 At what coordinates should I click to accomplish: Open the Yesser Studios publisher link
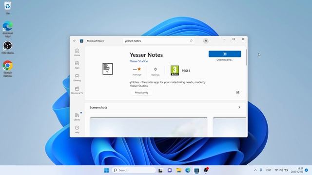tap(138, 61)
